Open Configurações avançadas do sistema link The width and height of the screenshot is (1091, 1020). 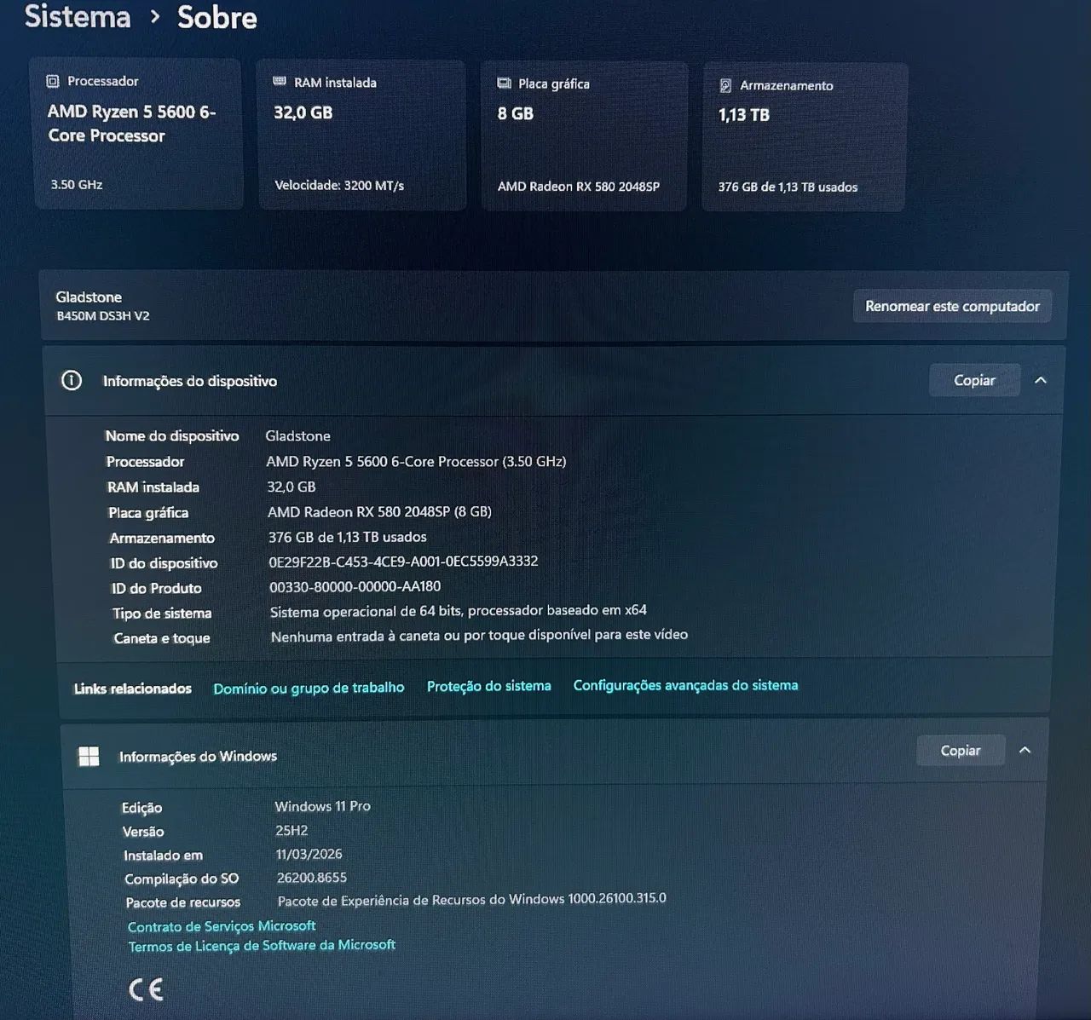tap(685, 685)
